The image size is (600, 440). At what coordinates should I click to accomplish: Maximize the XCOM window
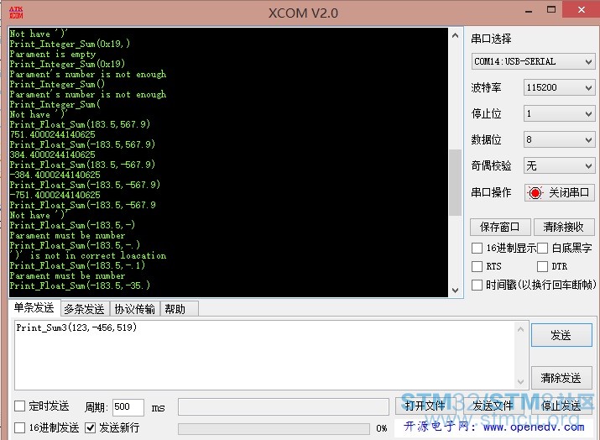click(x=551, y=9)
